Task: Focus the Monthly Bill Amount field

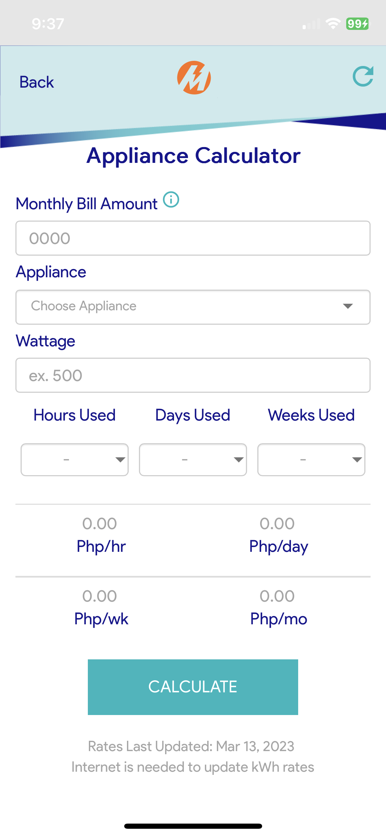Action: (193, 238)
